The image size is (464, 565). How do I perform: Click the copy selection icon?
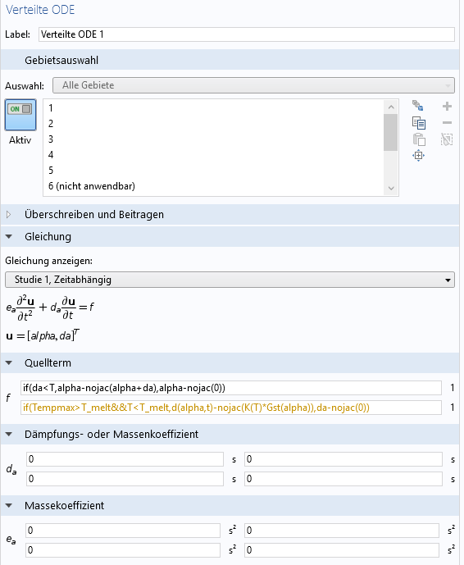(419, 123)
